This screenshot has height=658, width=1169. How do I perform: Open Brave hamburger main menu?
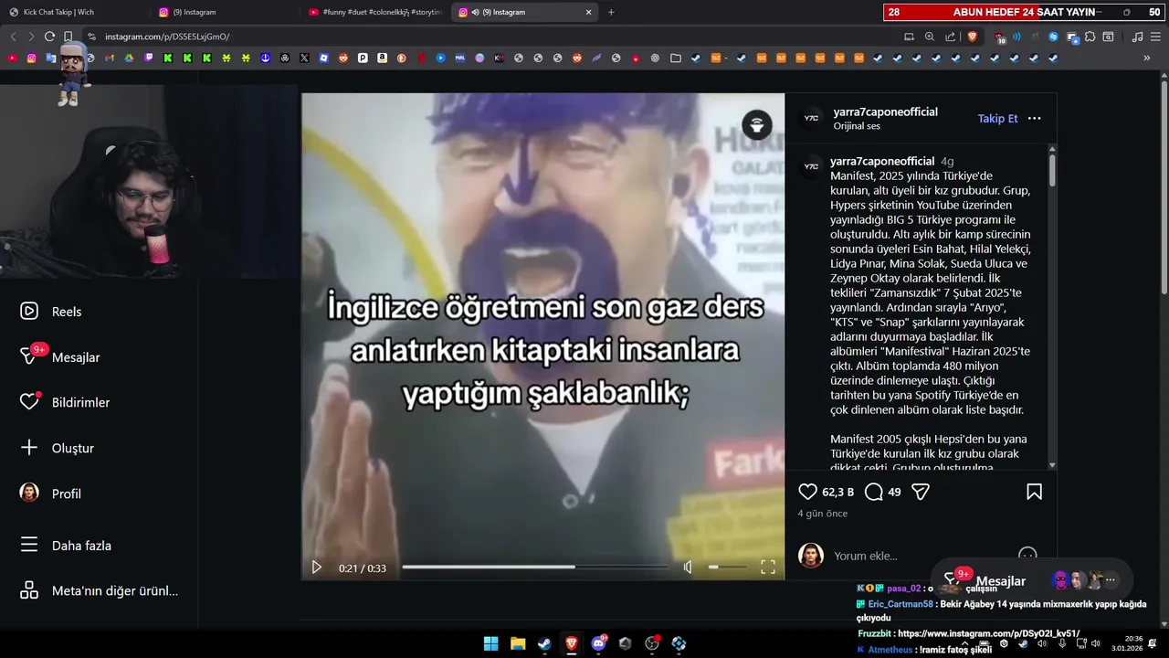tap(1156, 37)
